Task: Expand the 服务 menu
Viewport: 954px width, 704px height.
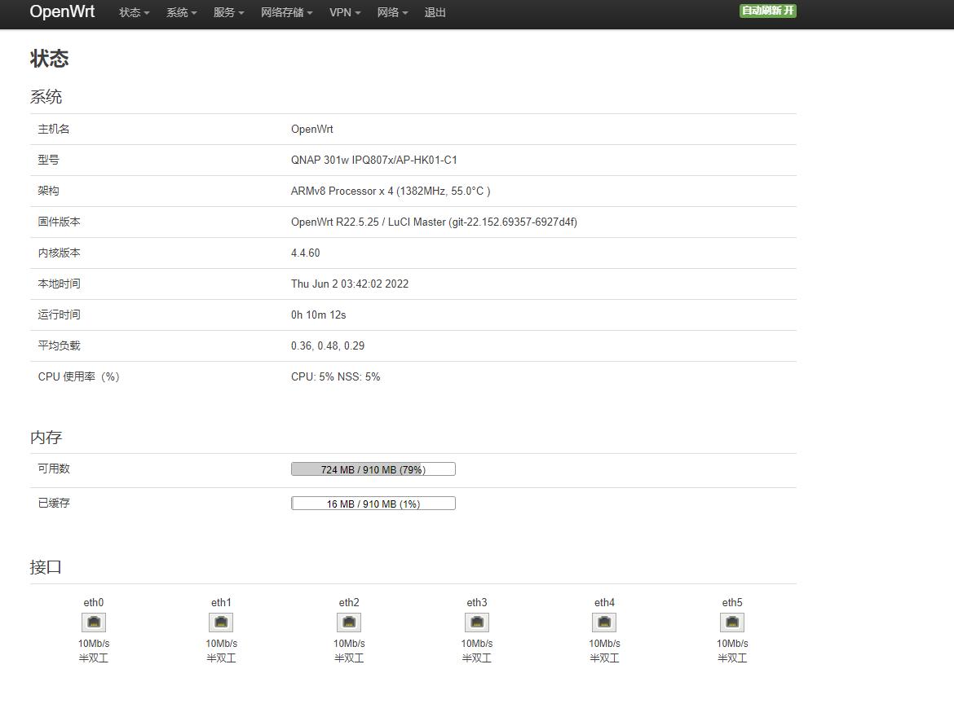Action: point(229,13)
